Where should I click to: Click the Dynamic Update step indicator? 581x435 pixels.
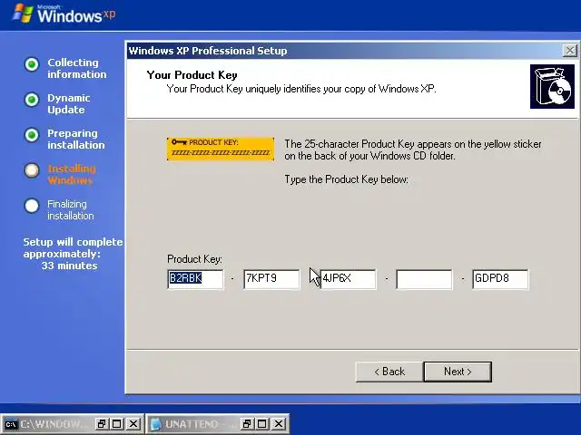tap(32, 100)
